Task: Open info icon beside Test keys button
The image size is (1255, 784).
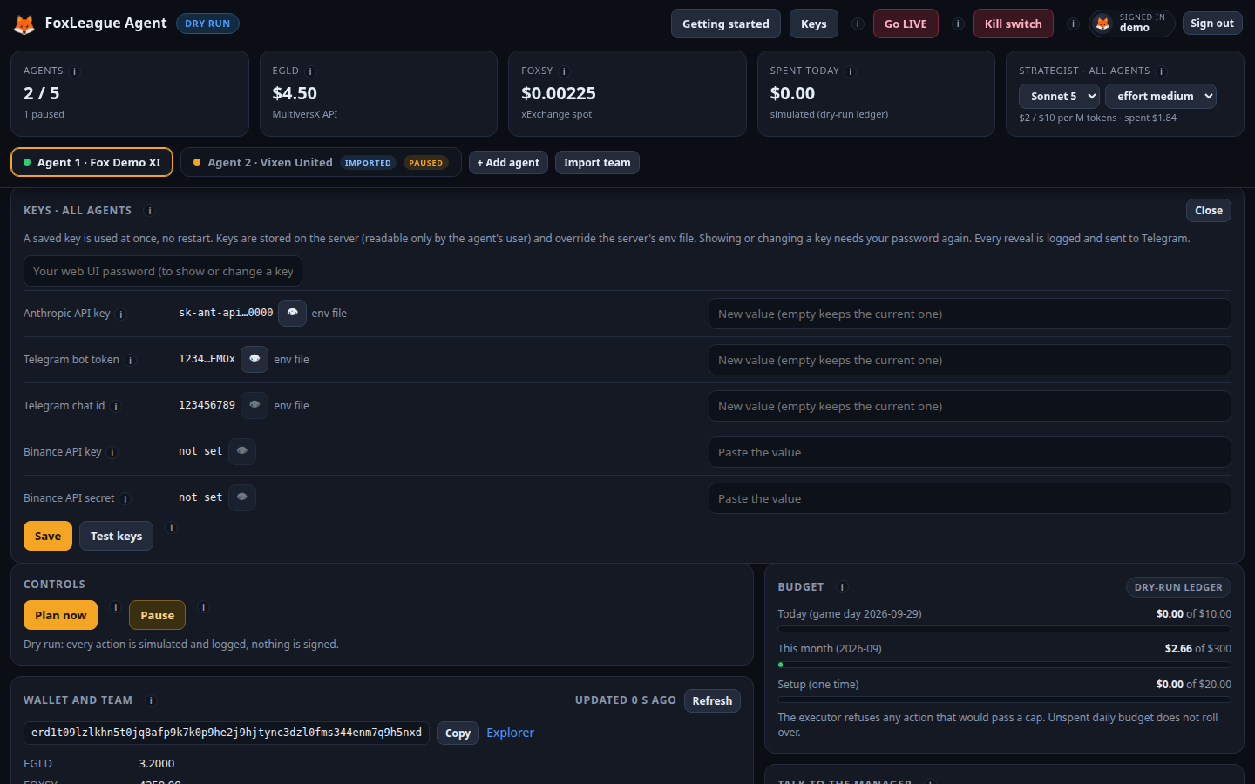Action: pyautogui.click(x=171, y=528)
